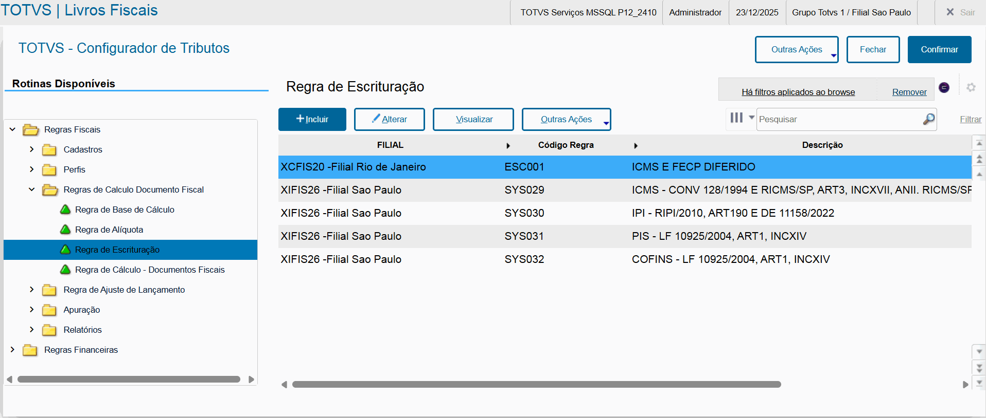The width and height of the screenshot is (986, 418).
Task: Click the Confirmar button
Action: [x=940, y=50]
